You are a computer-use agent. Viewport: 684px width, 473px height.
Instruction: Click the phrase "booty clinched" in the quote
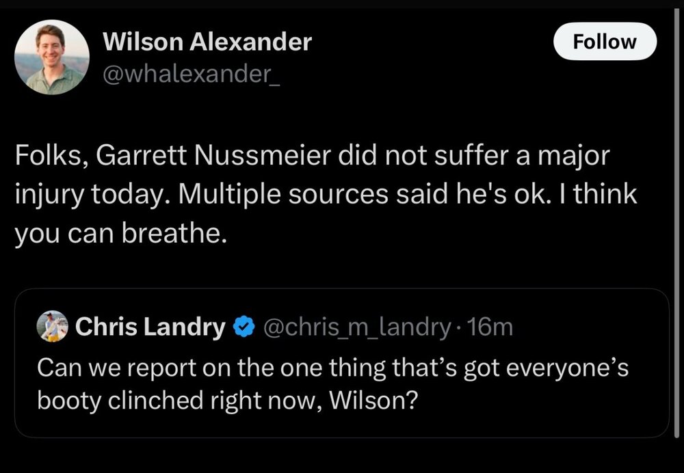(x=120, y=400)
